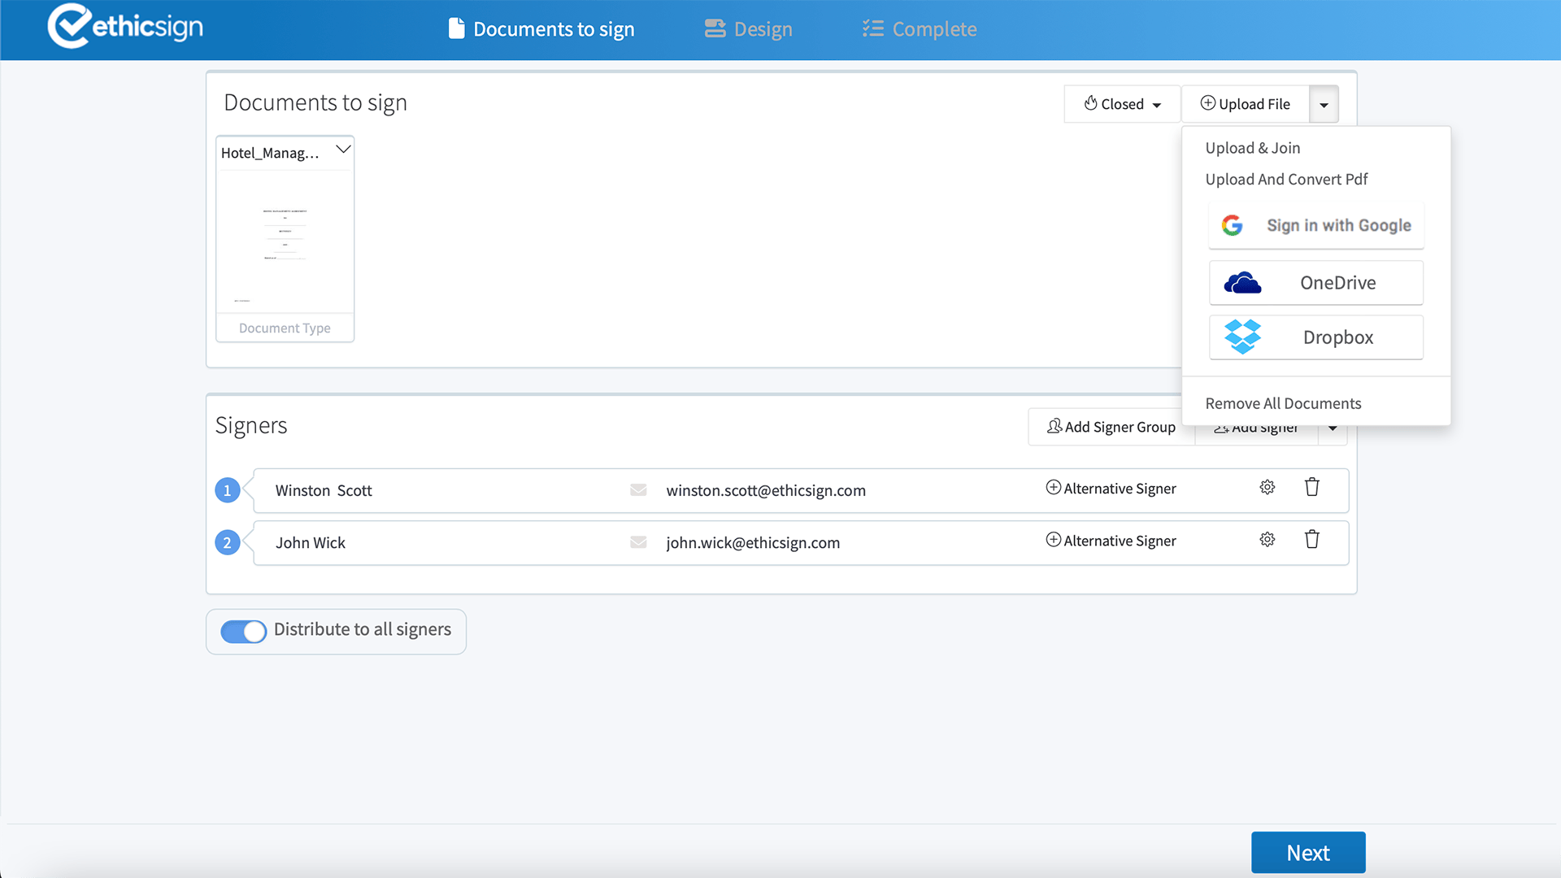Choose Remove All Documents from menu

tap(1283, 403)
